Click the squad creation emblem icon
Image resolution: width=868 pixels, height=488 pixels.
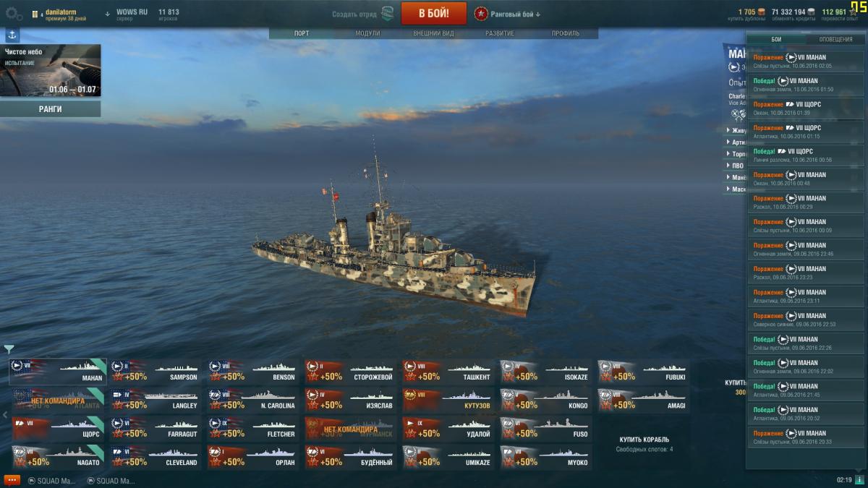coord(388,14)
